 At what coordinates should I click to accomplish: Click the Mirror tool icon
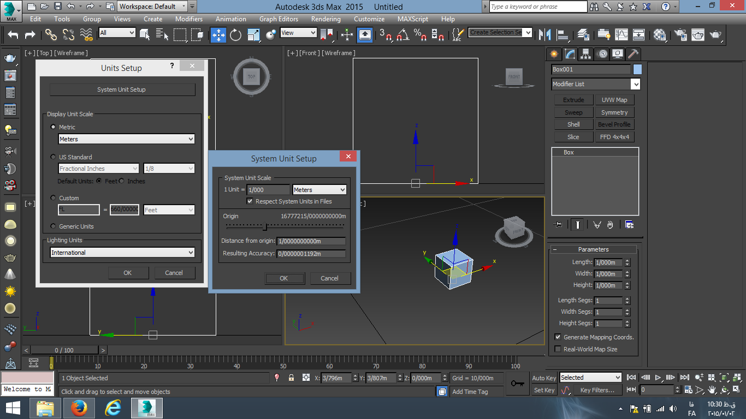pos(544,35)
